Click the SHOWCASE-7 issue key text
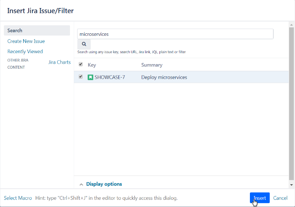Image resolution: width=295 pixels, height=207 pixels. click(x=110, y=77)
